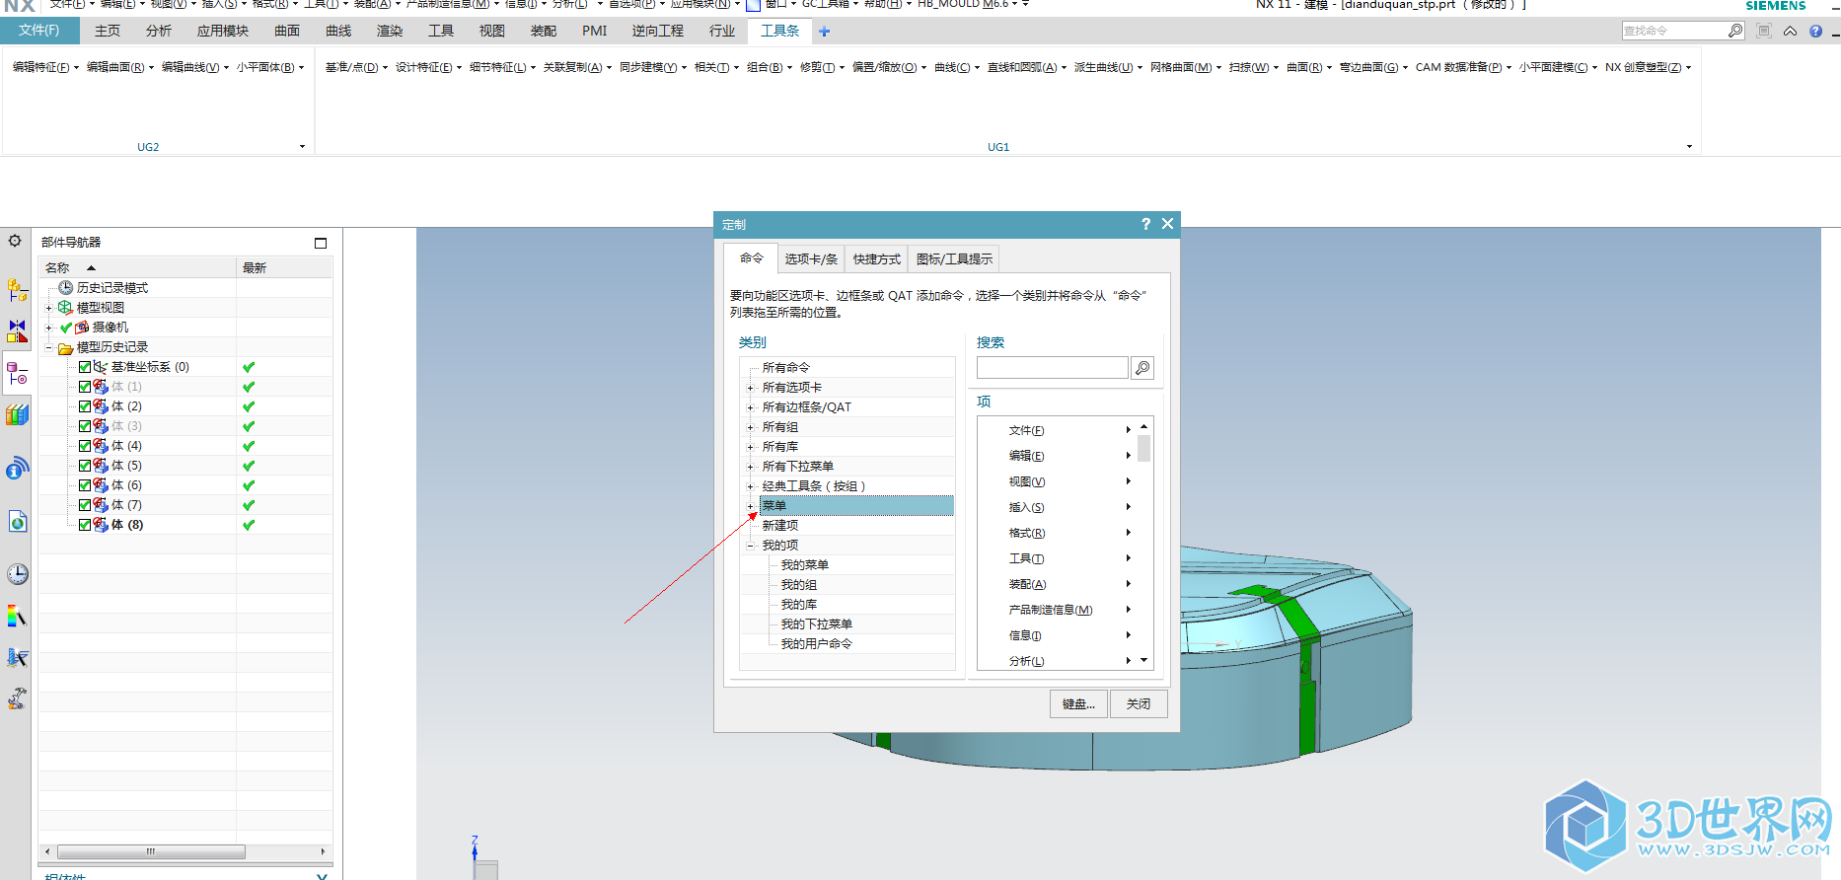Open the History clock sidebar tab

pos(17,574)
